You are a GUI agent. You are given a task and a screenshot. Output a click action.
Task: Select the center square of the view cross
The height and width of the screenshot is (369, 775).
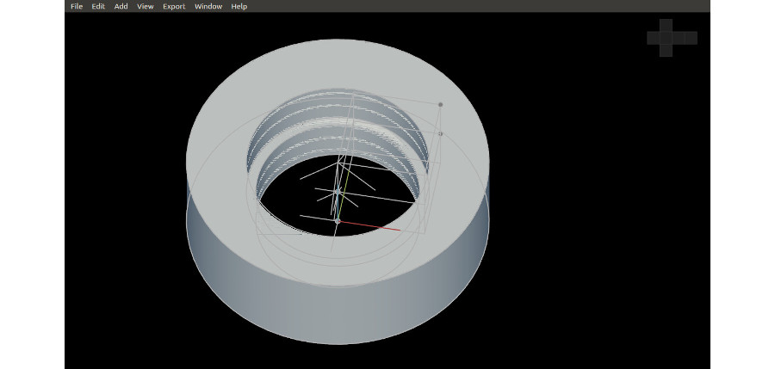click(666, 38)
